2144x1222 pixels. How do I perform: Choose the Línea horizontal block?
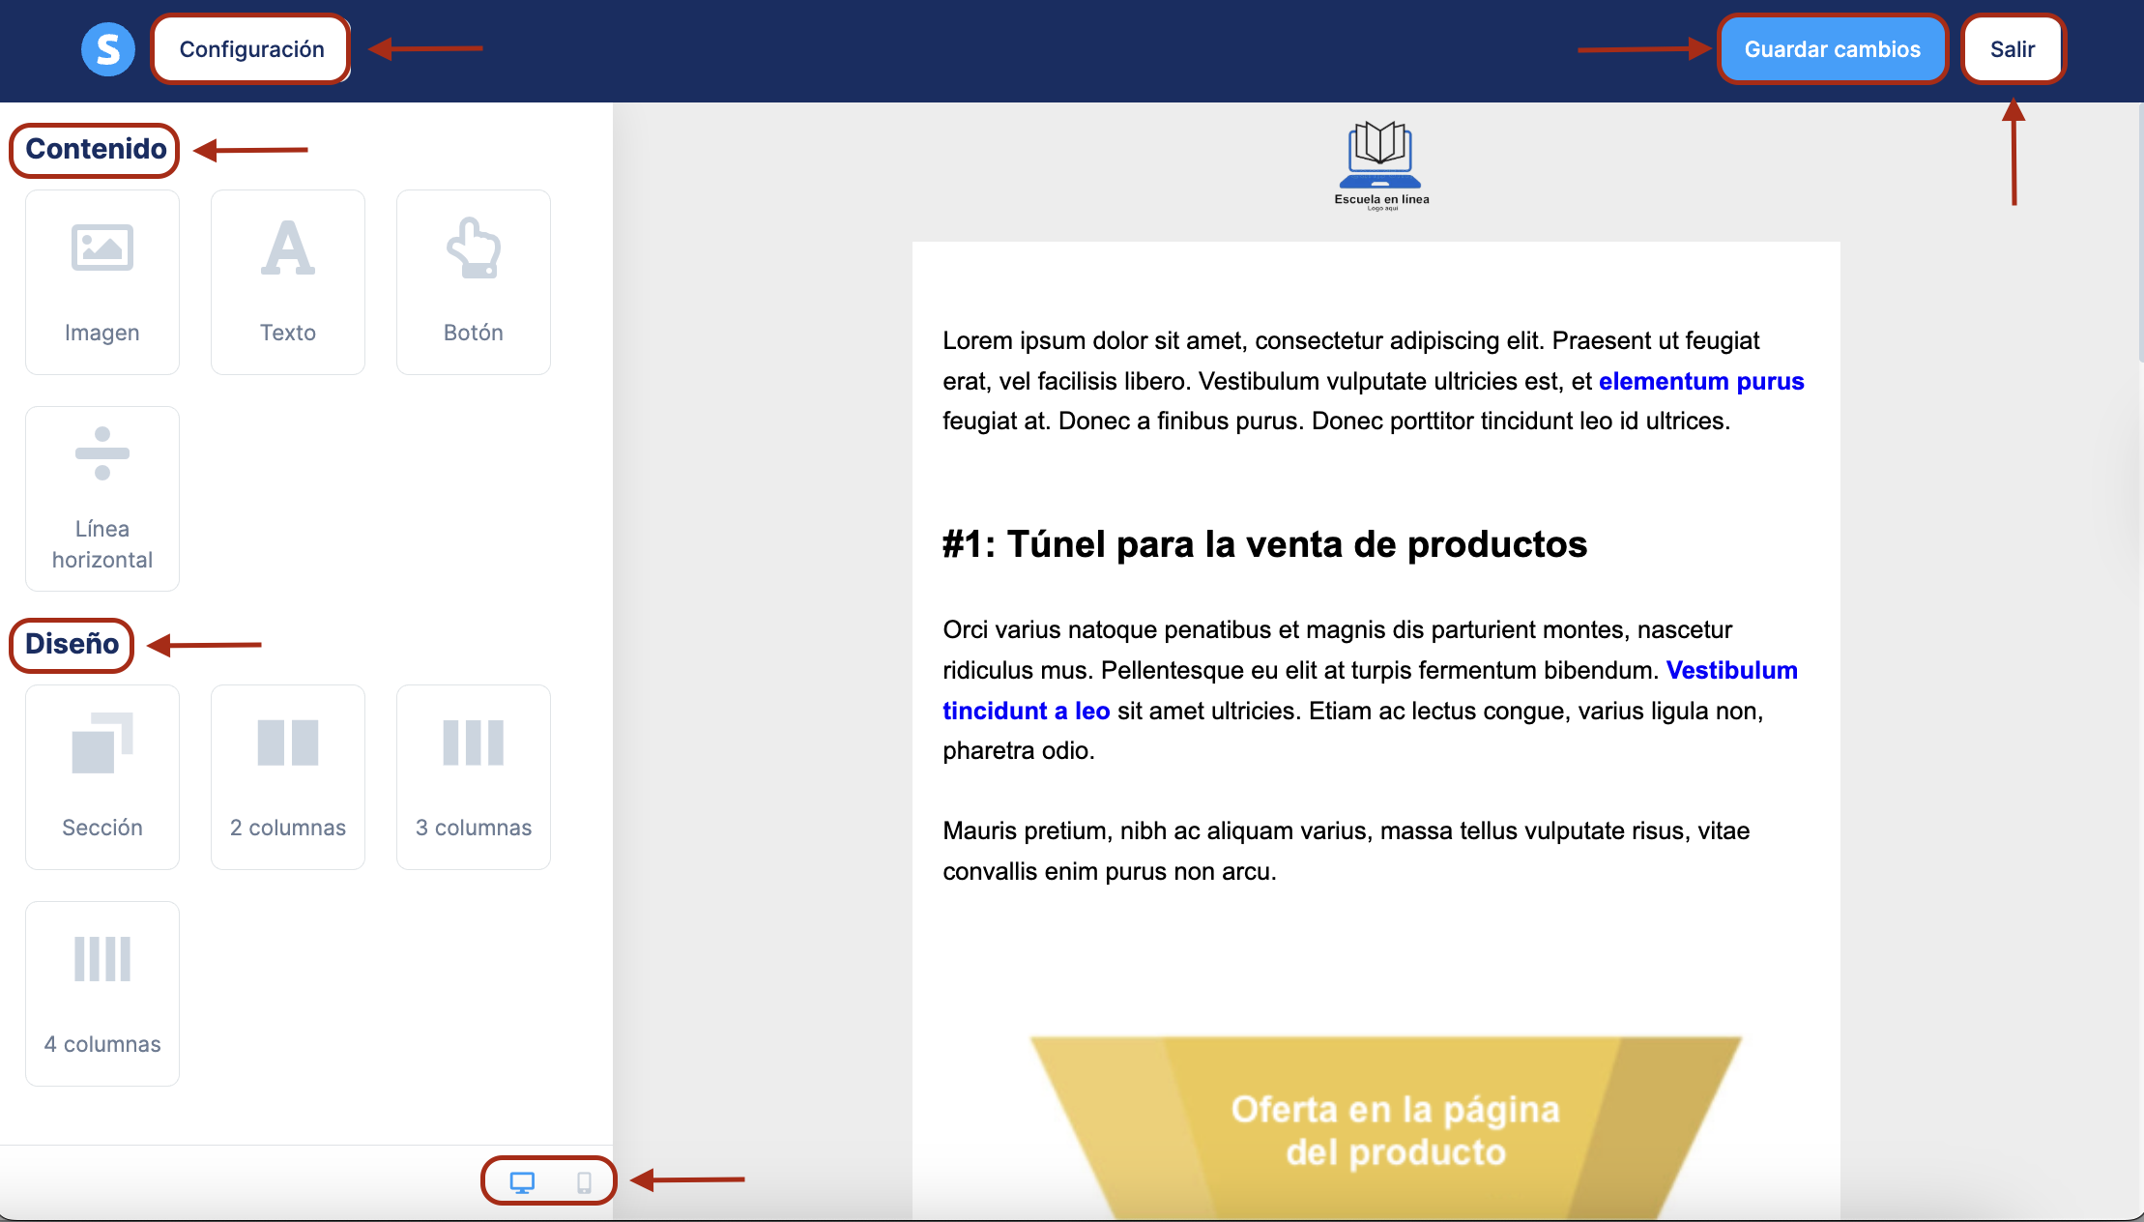102,498
